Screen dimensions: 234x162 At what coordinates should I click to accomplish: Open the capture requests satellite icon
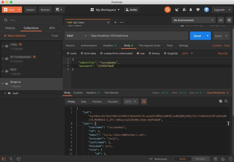(x=177, y=10)
